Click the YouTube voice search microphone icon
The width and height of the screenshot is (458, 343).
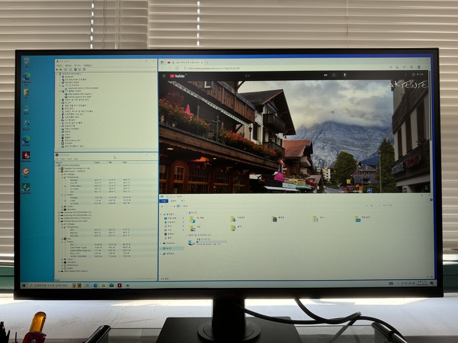[x=344, y=75]
